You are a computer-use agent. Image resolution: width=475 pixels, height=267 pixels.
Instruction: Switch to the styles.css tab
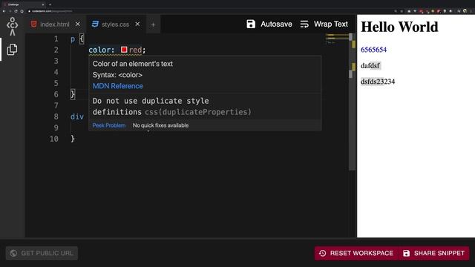click(x=115, y=24)
